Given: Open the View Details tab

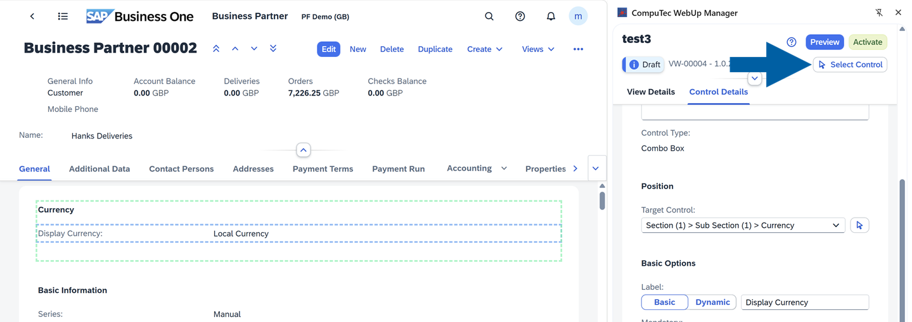Looking at the screenshot, I should click(650, 92).
